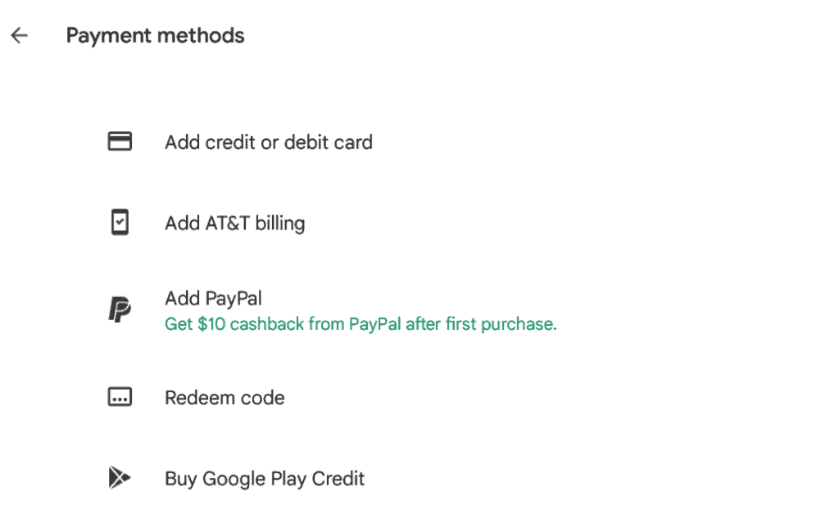Click "$10" in the PayPal promo line
The width and height of the screenshot is (839, 523).
[x=211, y=324]
